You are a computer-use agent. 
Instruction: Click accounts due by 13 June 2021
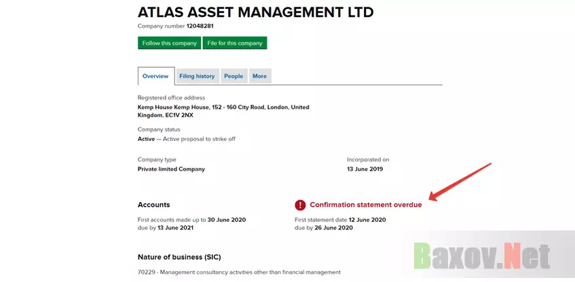point(166,228)
